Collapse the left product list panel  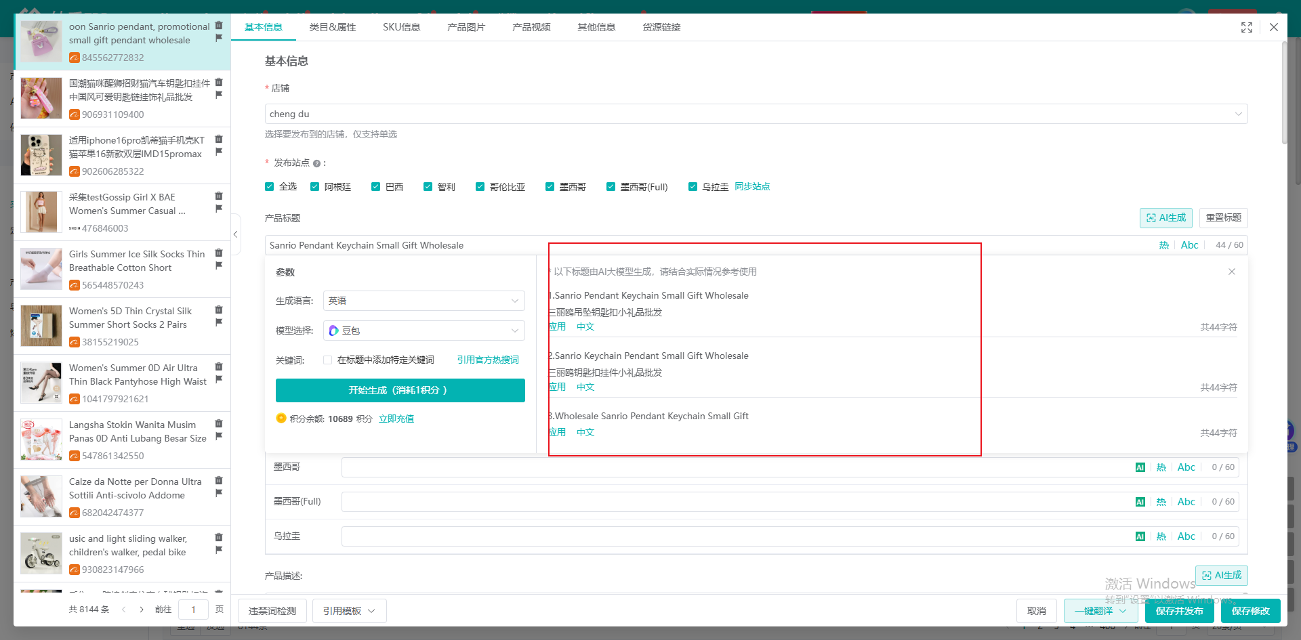236,234
